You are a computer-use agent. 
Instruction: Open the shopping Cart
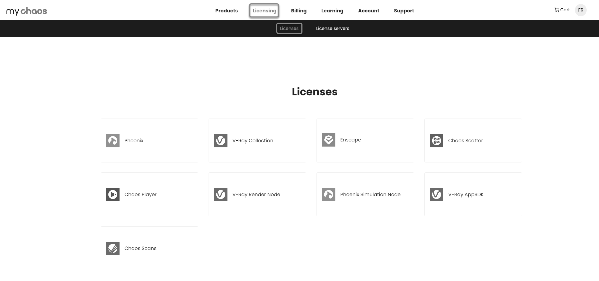tap(562, 10)
